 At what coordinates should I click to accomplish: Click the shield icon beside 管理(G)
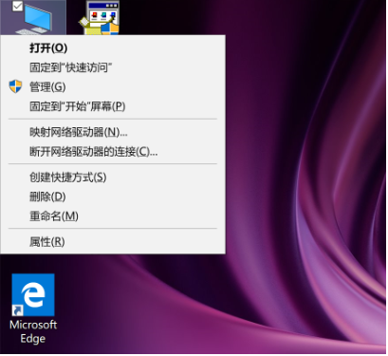pos(15,86)
